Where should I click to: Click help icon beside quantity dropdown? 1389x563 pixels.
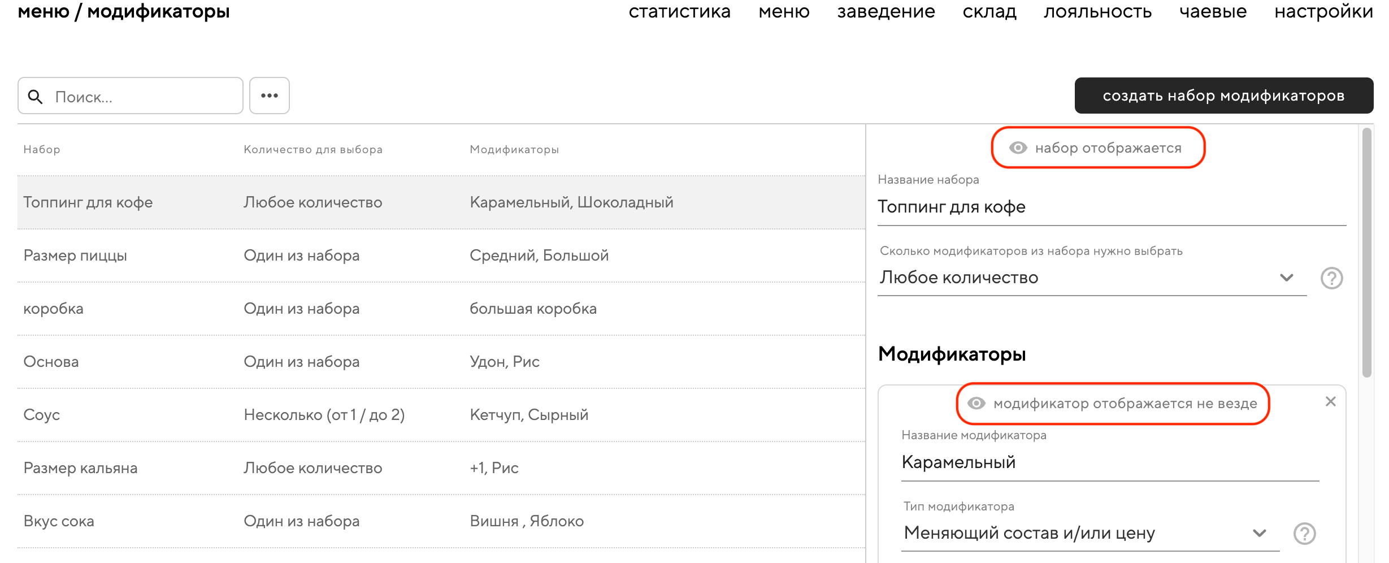(x=1331, y=278)
